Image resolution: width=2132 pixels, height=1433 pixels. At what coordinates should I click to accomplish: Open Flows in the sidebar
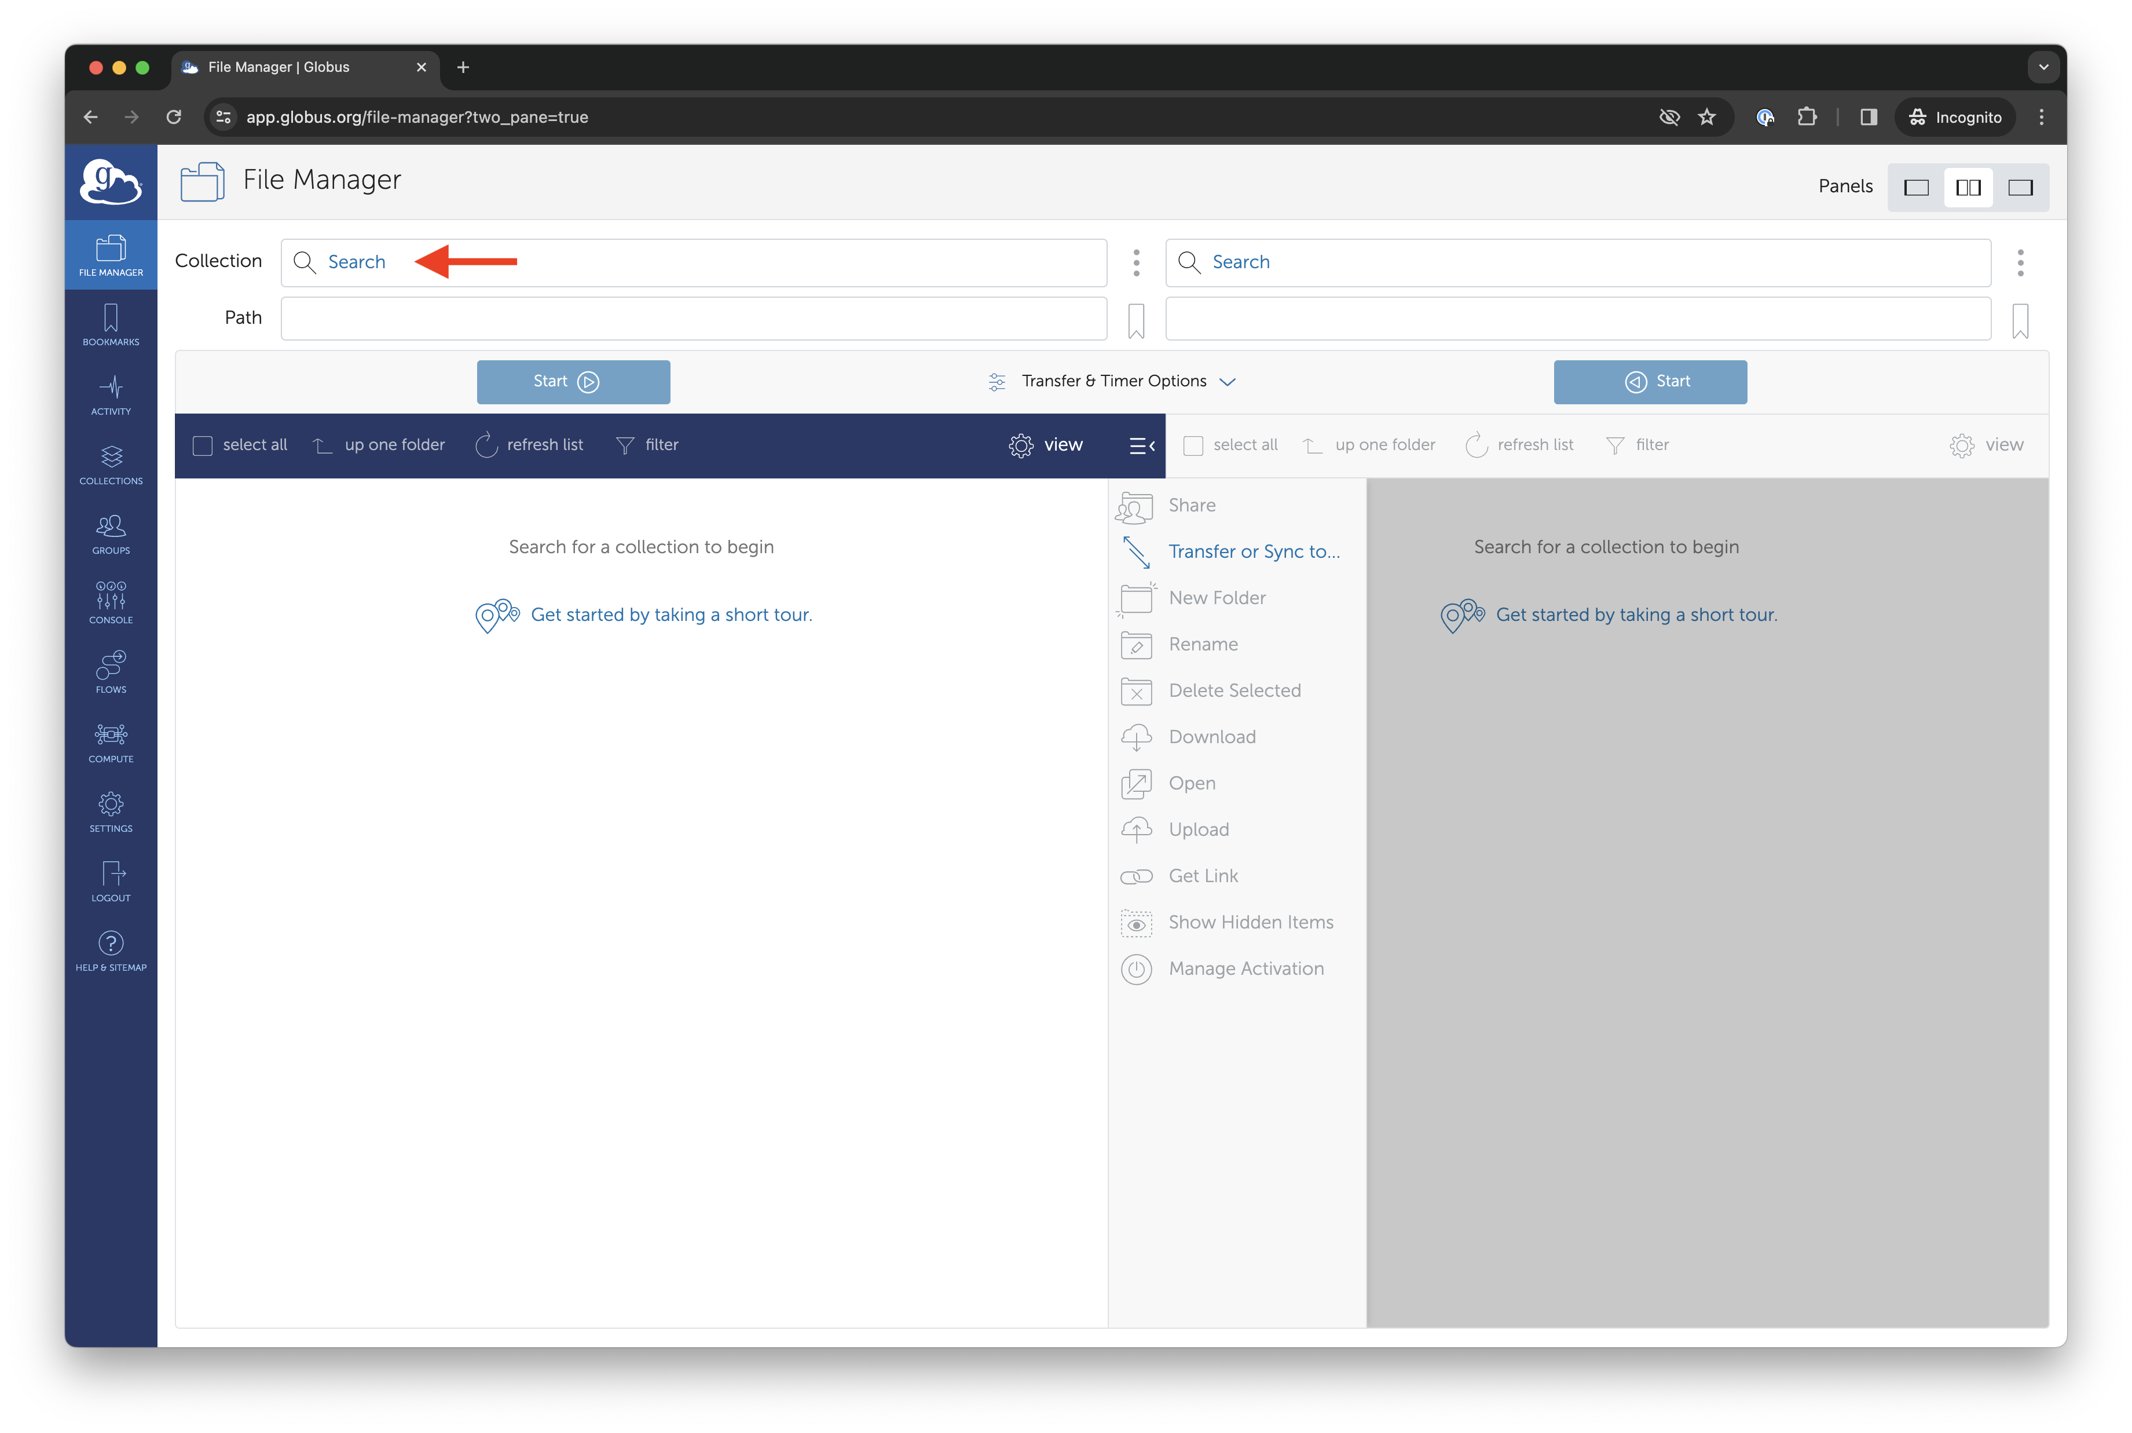pos(111,672)
